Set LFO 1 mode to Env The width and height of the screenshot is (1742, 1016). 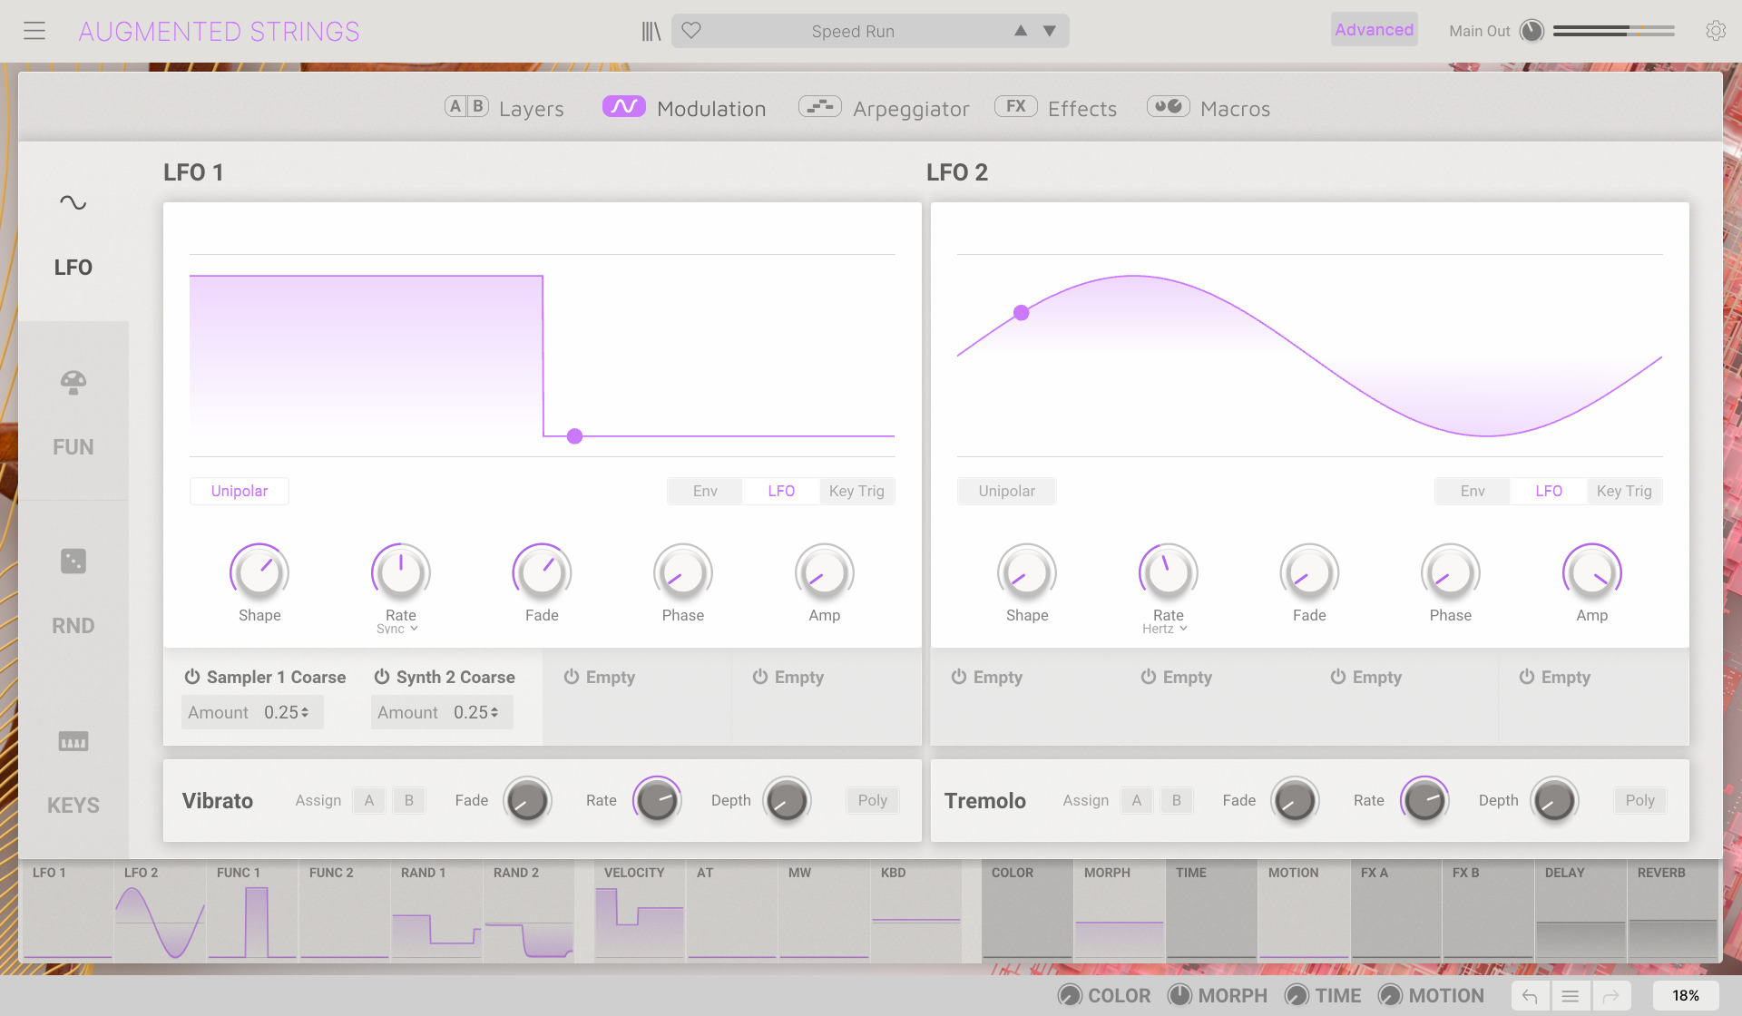(x=705, y=491)
